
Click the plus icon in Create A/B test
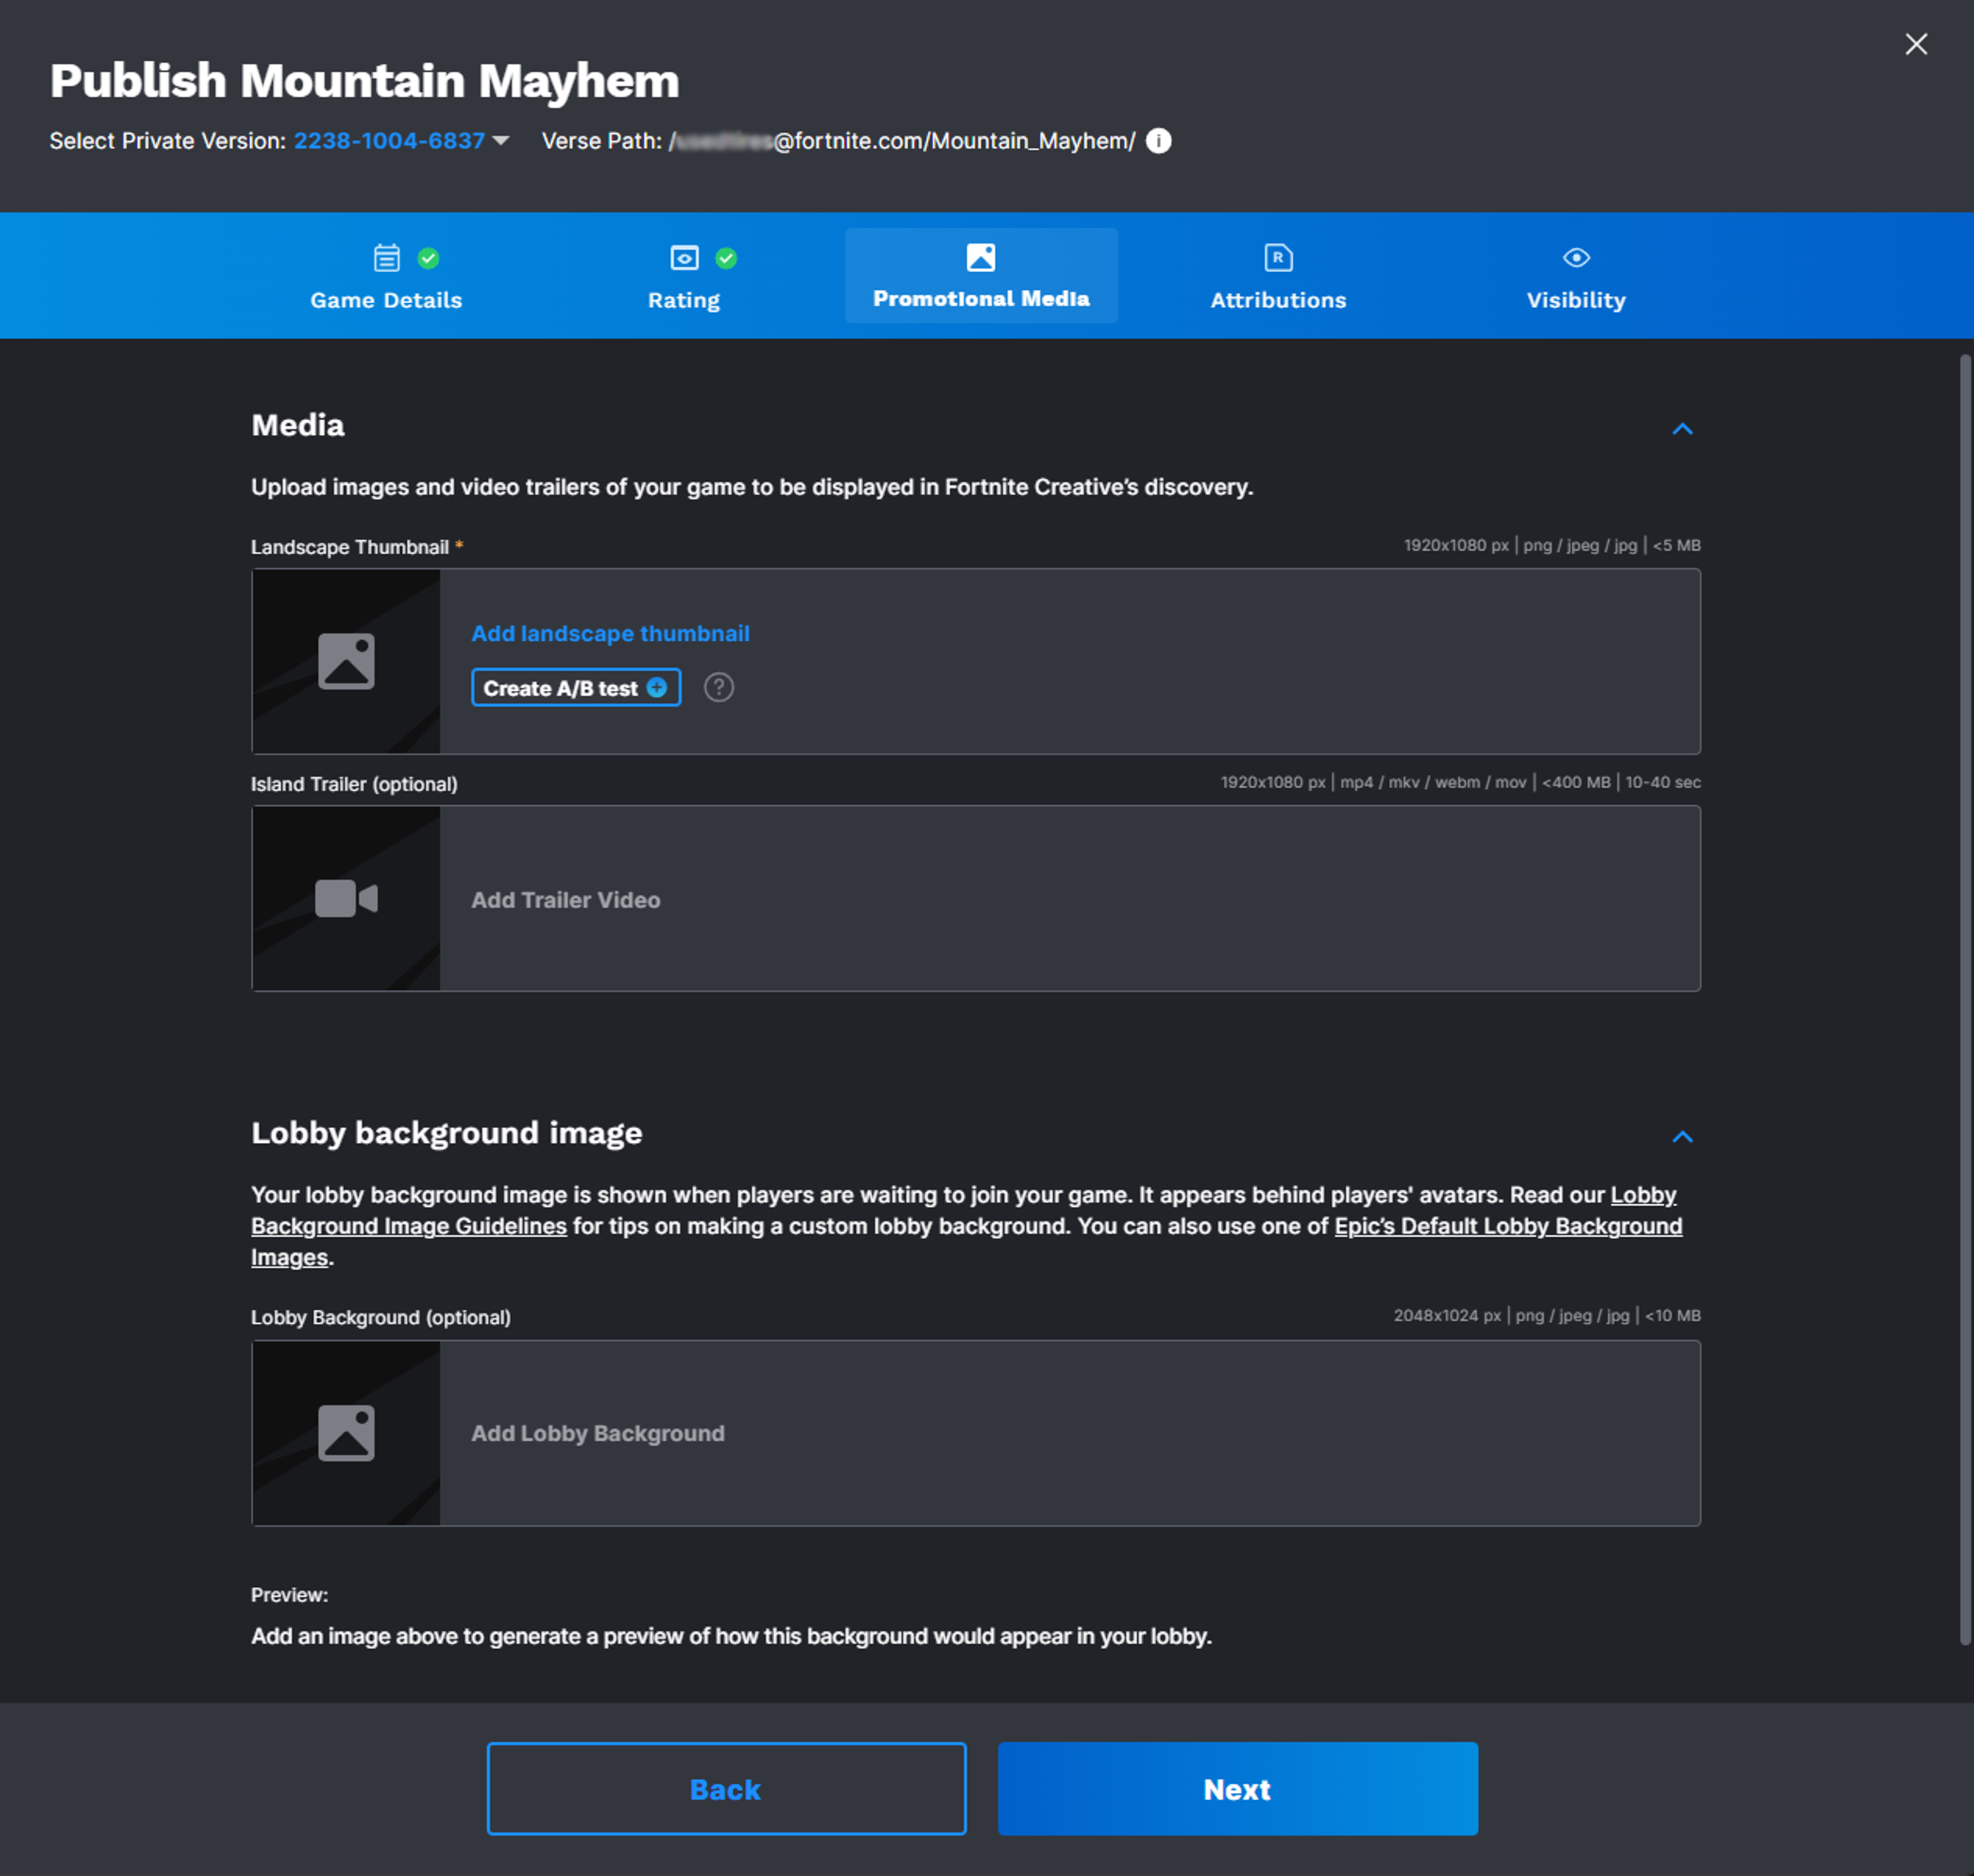657,688
